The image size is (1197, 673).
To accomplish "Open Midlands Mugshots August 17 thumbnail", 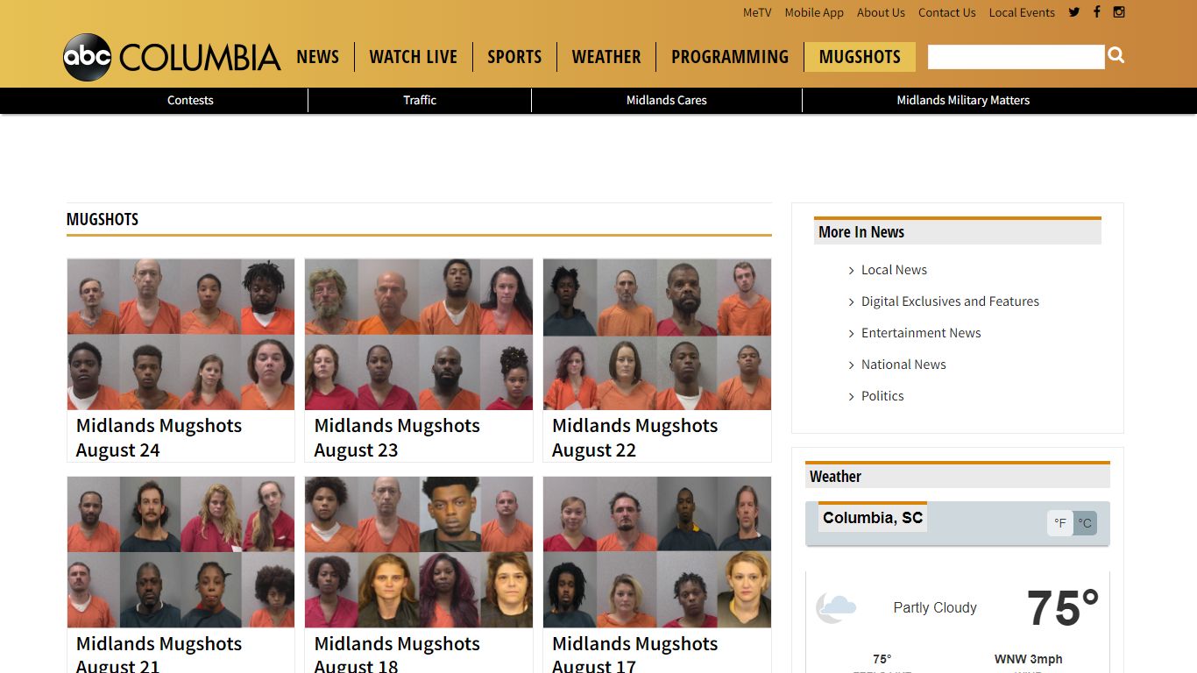I will [657, 552].
